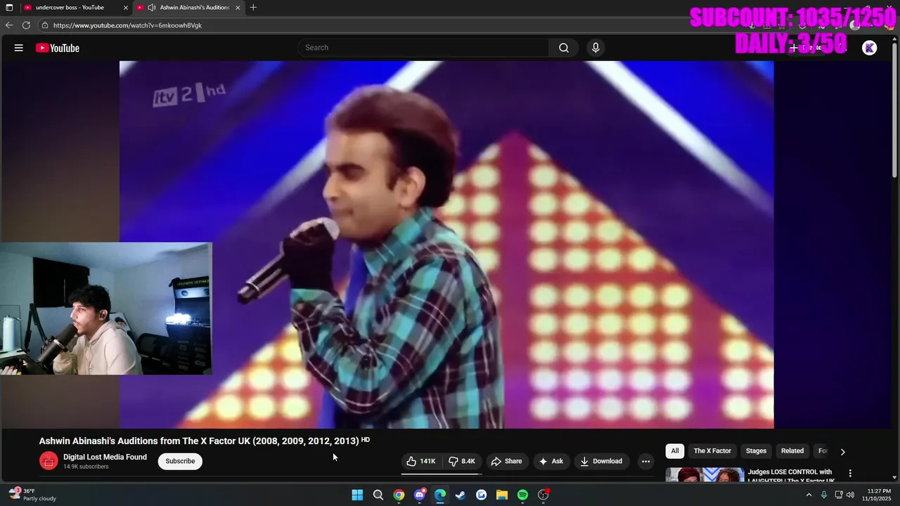This screenshot has height=506, width=900.
Task: Share the video
Action: point(506,461)
